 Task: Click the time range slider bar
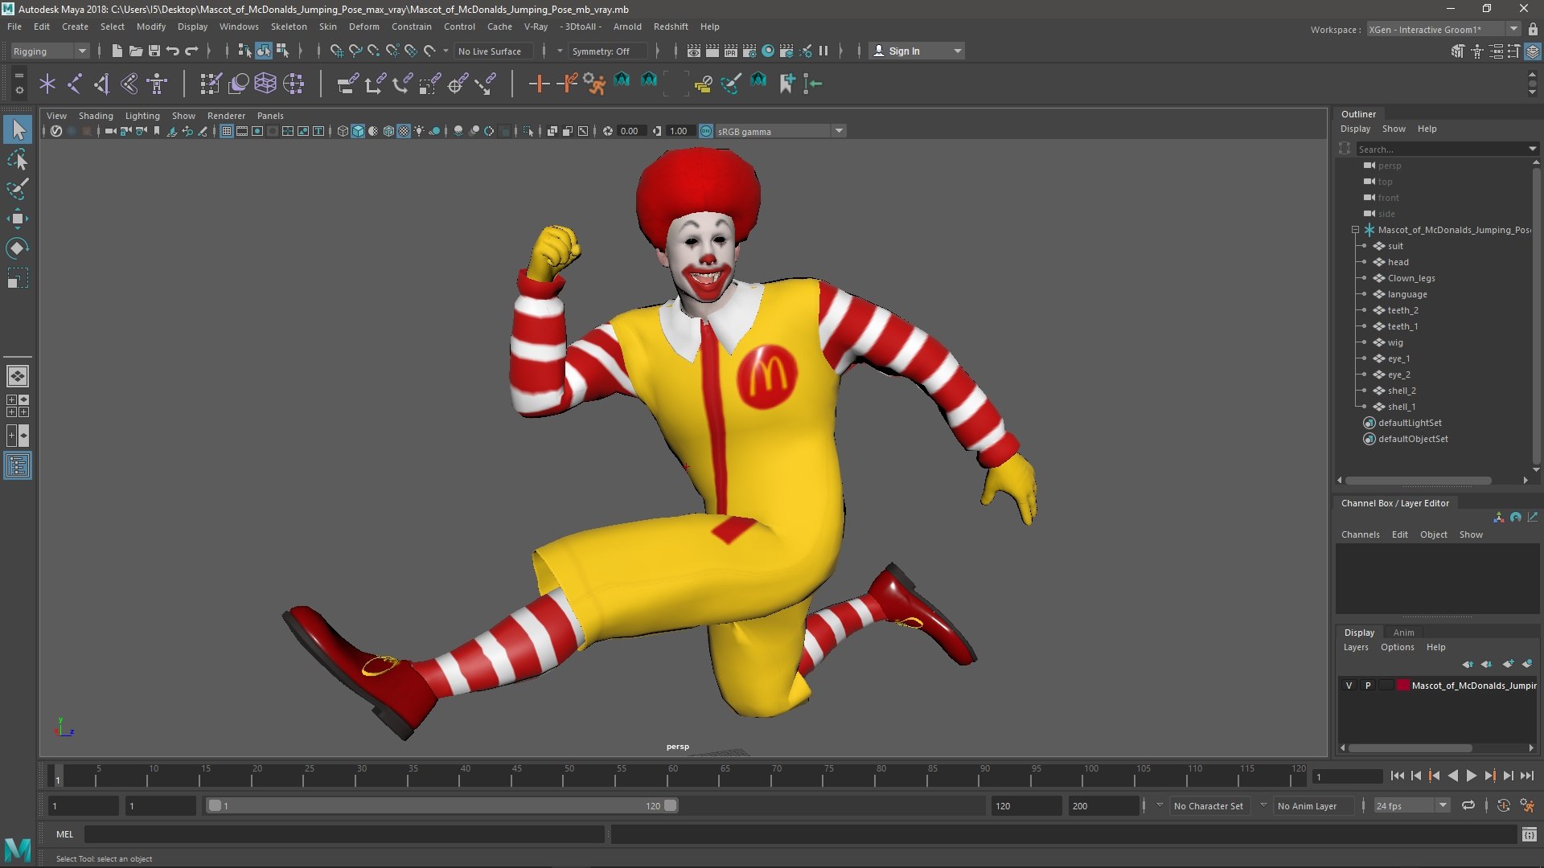[x=442, y=805]
